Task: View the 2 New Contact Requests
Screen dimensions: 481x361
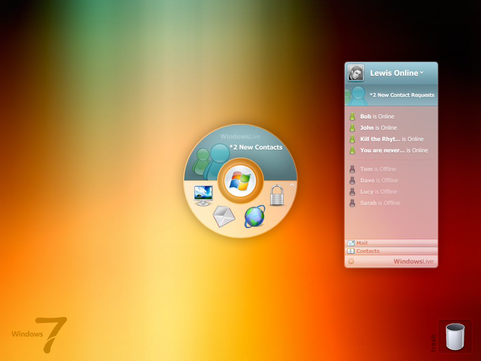Action: (402, 95)
